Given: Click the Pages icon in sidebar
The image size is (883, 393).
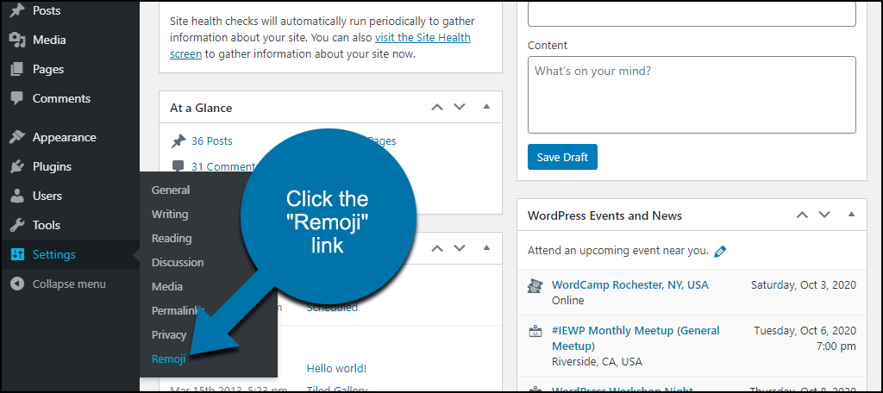Looking at the screenshot, I should coord(16,69).
